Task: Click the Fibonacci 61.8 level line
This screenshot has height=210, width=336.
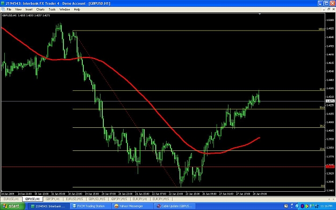Action: [x=198, y=91]
